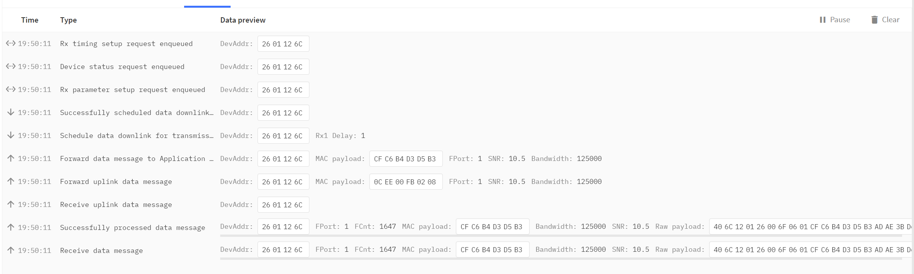914x274 pixels.
Task: Pause the live event stream
Action: [835, 20]
